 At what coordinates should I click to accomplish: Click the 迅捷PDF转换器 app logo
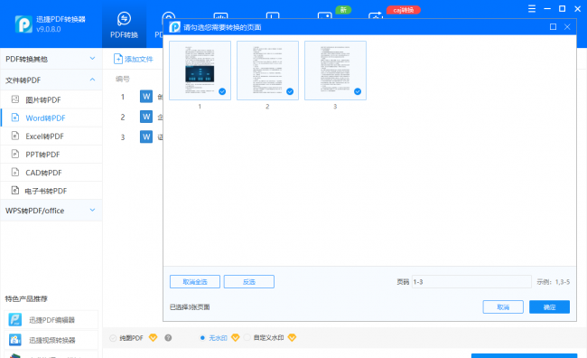click(23, 24)
